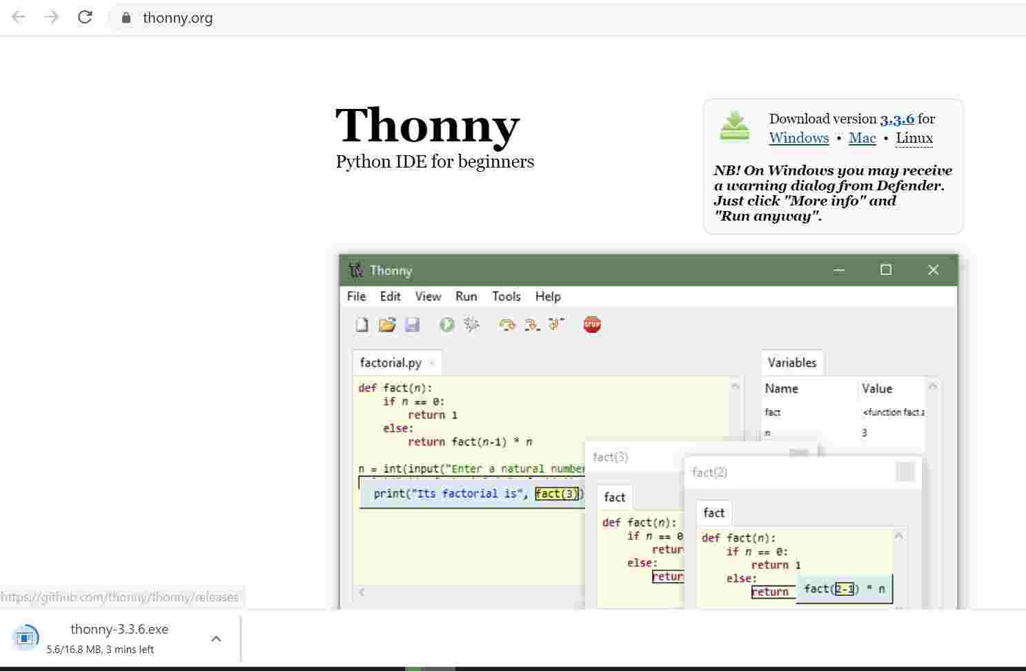Select the Variables panel tab
Screen dimensions: 1026x671
click(792, 363)
